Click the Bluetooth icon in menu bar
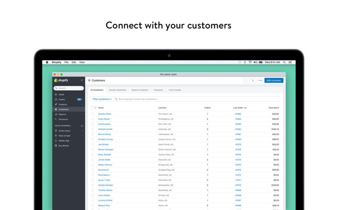This screenshot has height=210, width=337. [245, 62]
